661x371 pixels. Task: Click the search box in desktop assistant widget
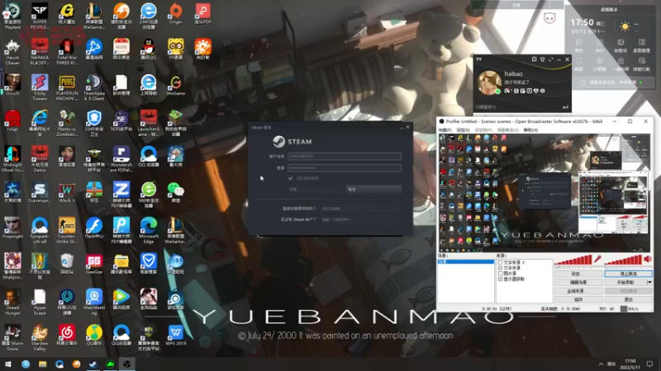[614, 82]
